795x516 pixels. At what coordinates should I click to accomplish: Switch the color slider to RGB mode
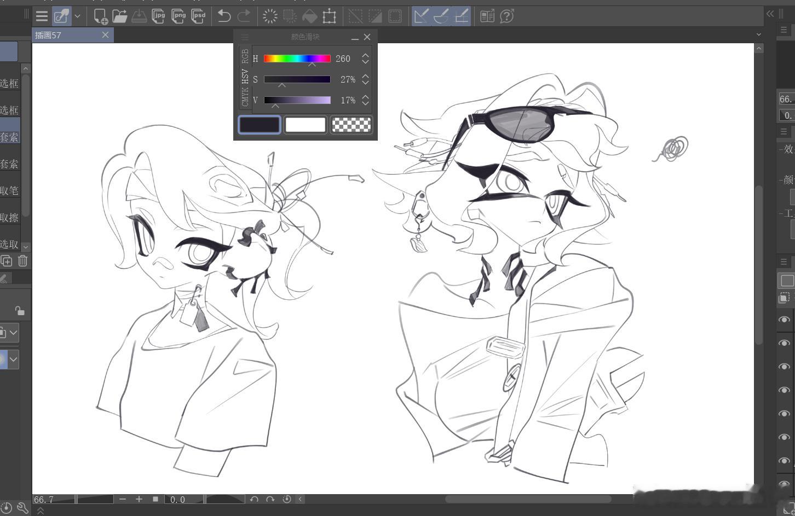(245, 56)
